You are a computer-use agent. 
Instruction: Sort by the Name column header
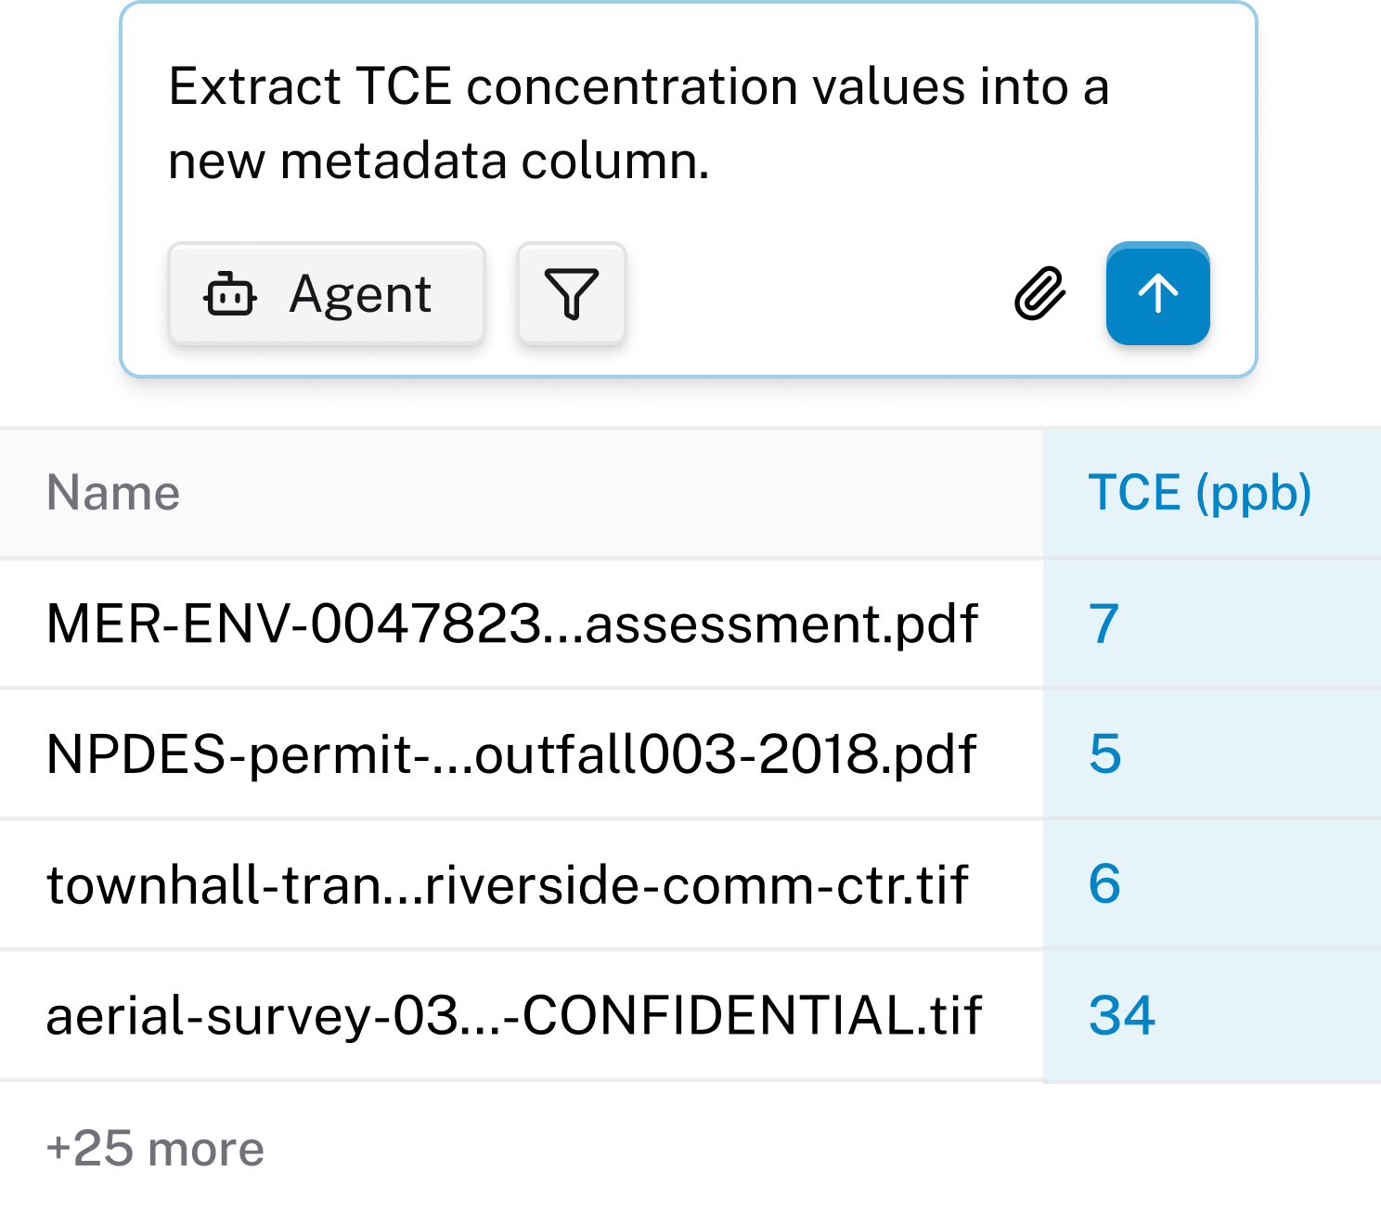(x=113, y=493)
